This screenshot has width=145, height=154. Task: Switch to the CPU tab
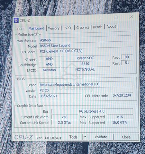point(20,29)
